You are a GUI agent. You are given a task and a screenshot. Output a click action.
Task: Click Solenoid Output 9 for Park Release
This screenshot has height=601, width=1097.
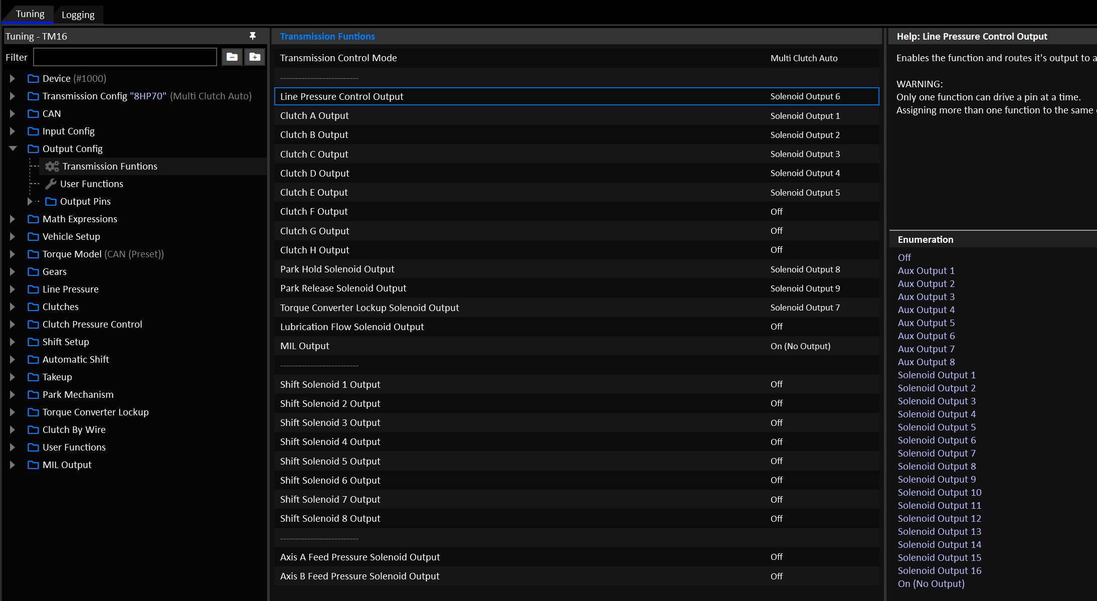pyautogui.click(x=805, y=288)
